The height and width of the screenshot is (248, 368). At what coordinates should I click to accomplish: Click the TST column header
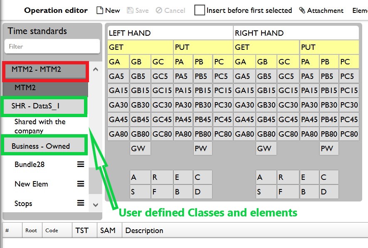[x=84, y=230]
